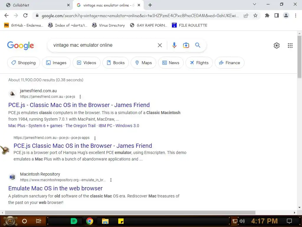Click the Chrome address bar URL
The image size is (302, 227).
(x=140, y=16)
